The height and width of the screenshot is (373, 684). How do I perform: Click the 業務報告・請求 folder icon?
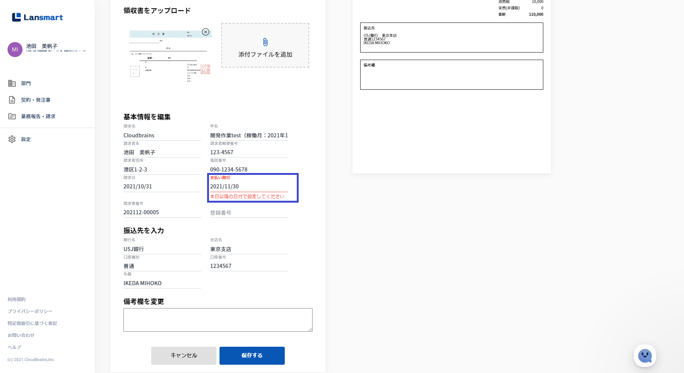pos(12,116)
